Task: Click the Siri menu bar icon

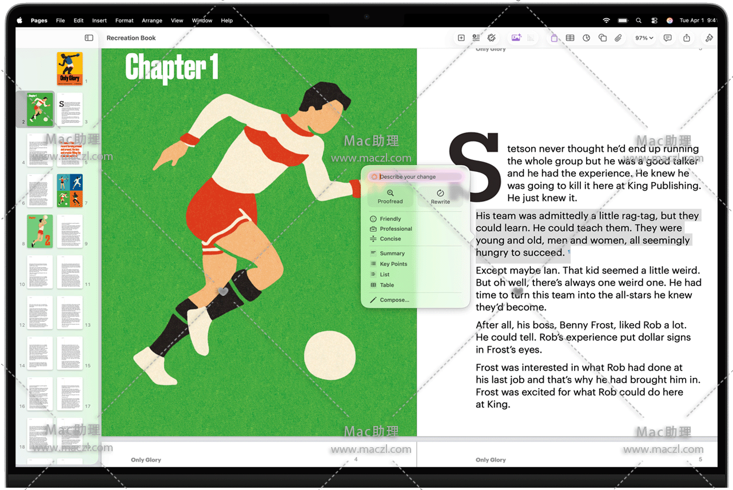Action: click(x=670, y=21)
